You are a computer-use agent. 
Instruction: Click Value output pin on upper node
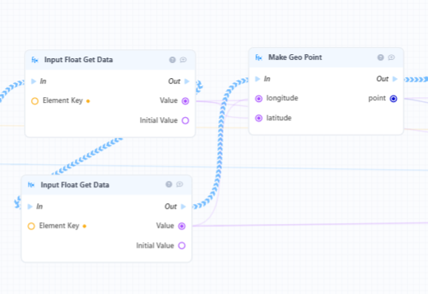185,101
